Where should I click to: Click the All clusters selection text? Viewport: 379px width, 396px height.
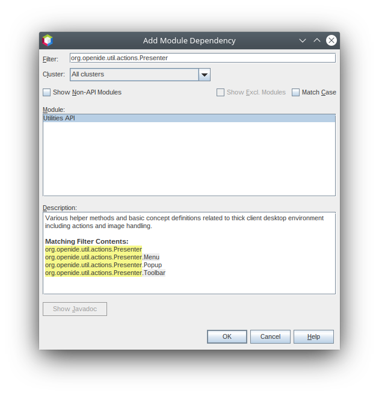pyautogui.click(x=134, y=75)
